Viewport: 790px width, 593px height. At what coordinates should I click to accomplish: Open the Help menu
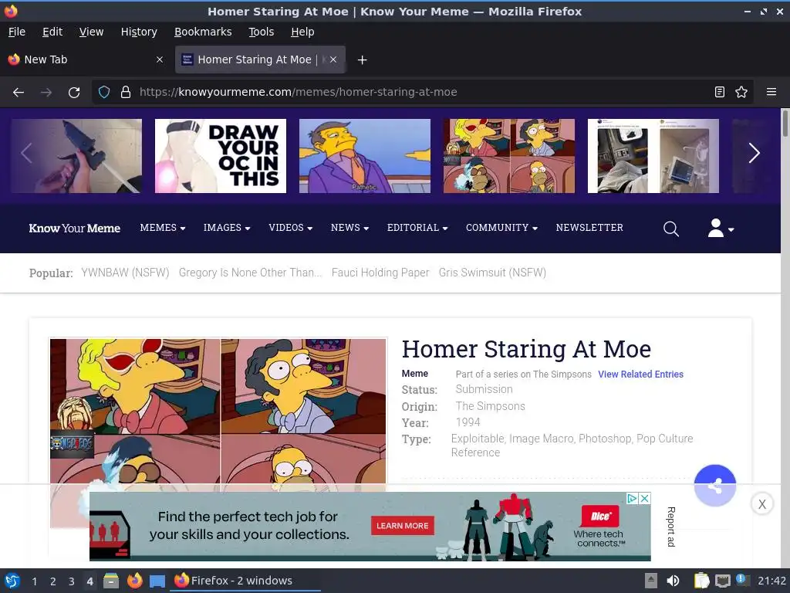coord(302,32)
